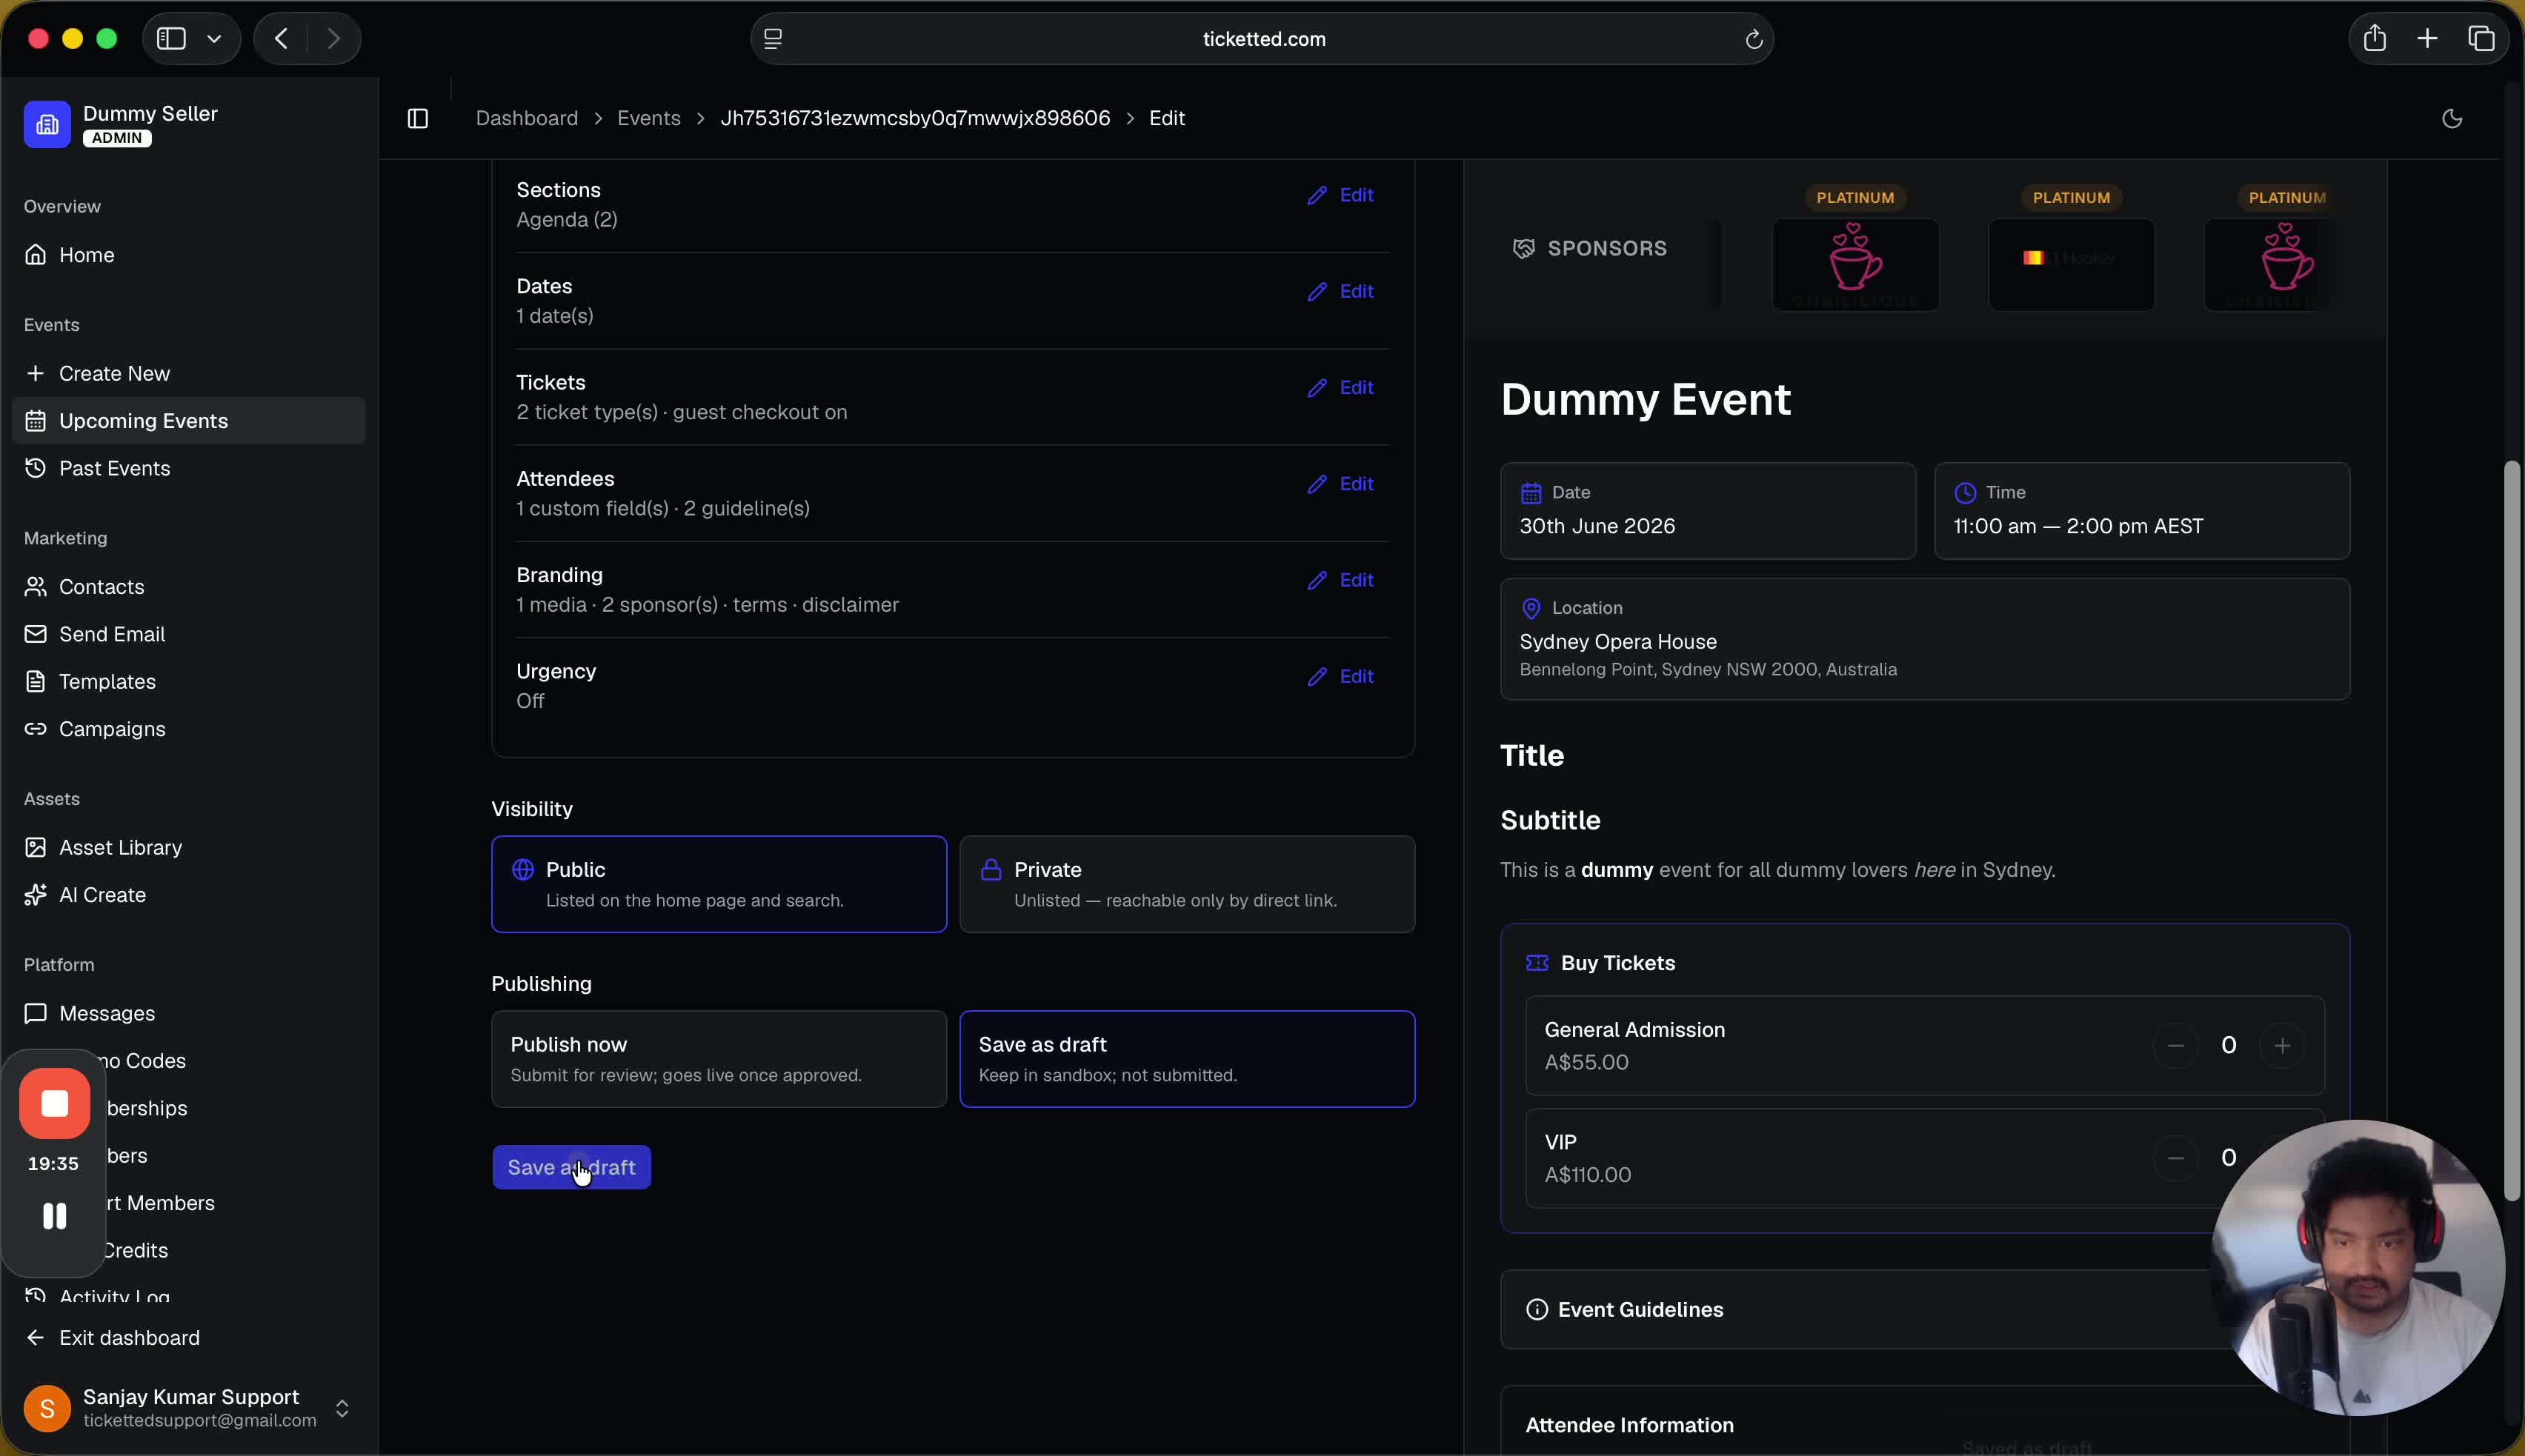Image resolution: width=2525 pixels, height=1456 pixels.
Task: Edit the Tickets section
Action: (x=1340, y=388)
